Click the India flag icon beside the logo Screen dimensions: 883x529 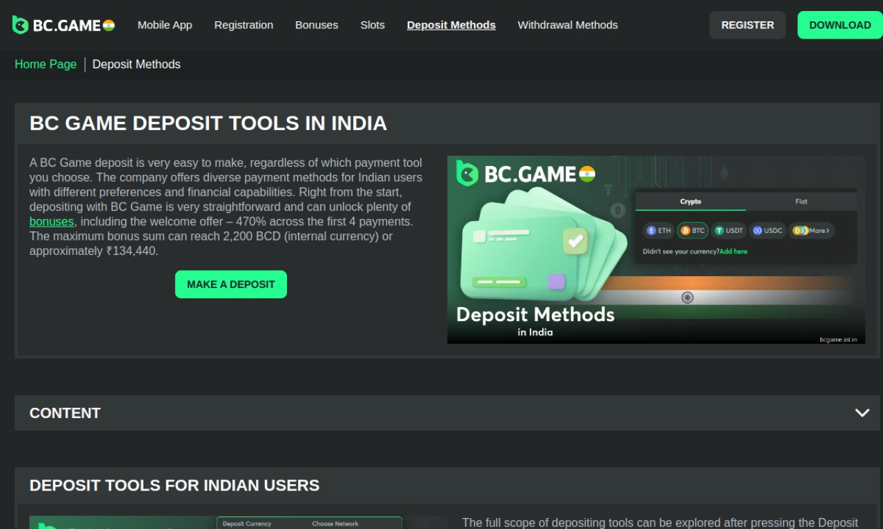tap(109, 25)
